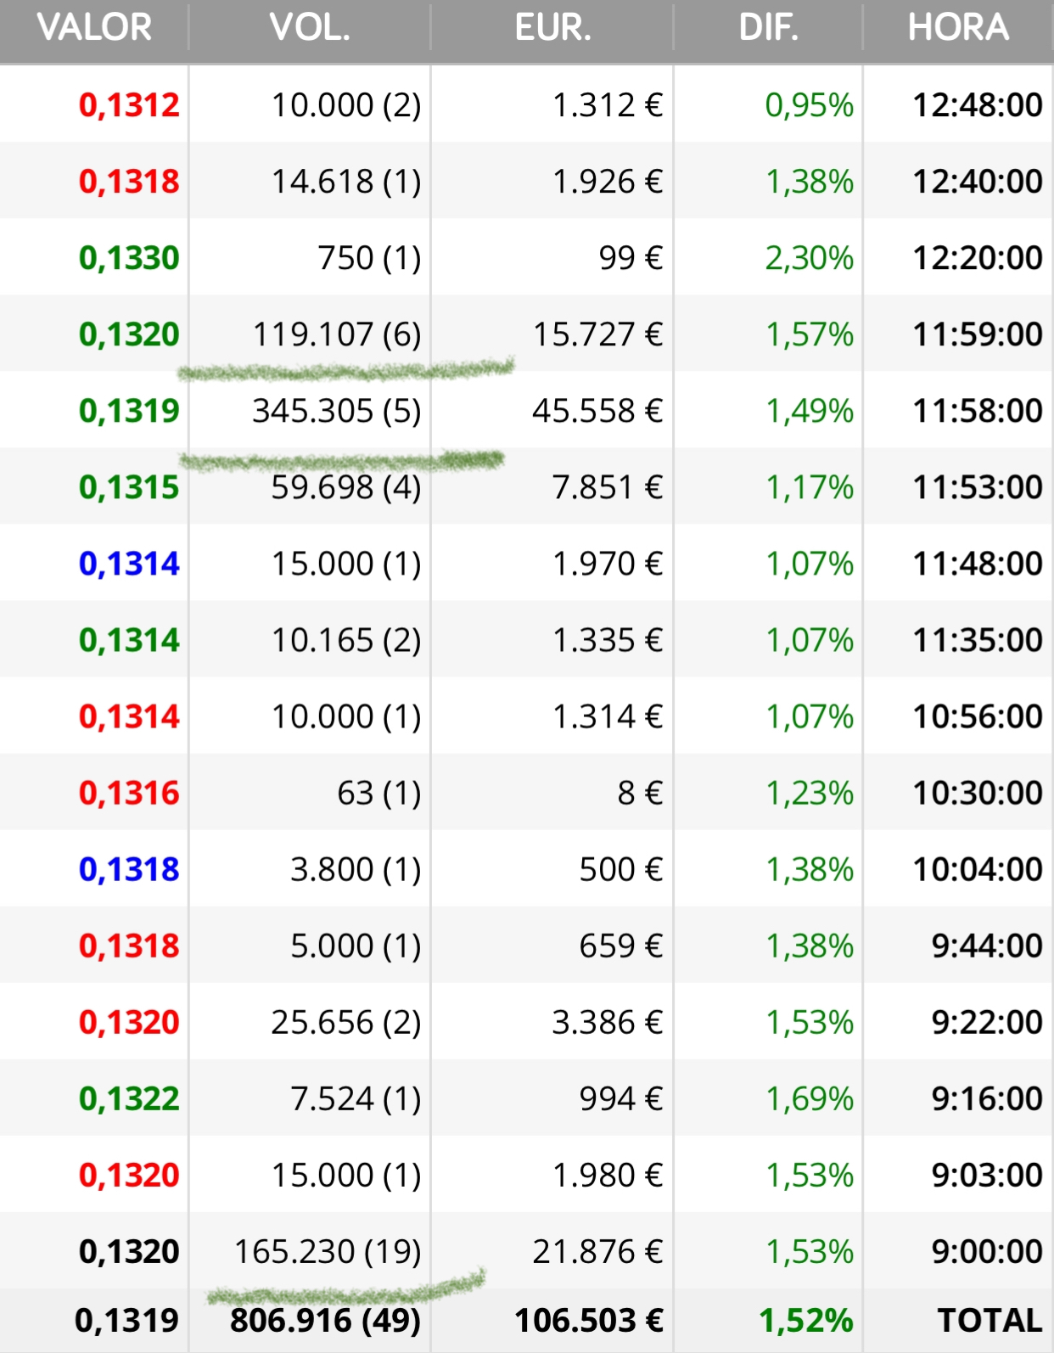Click the 1,49% difference cell
This screenshot has width=1054, height=1353.
(809, 411)
